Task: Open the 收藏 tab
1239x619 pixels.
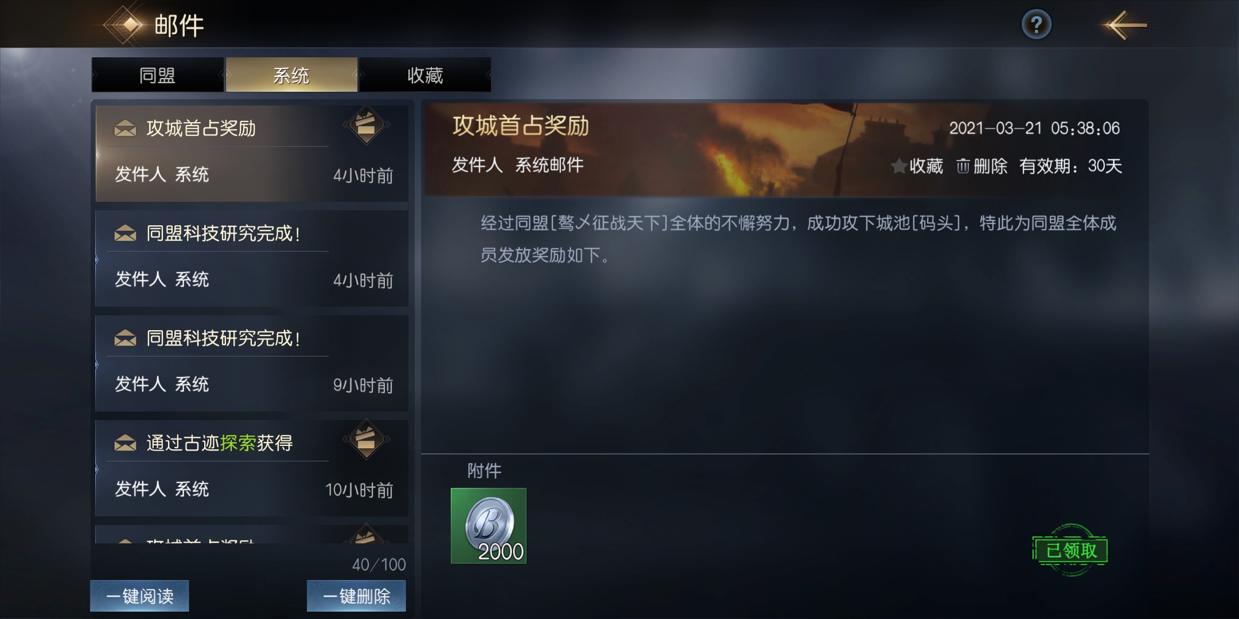Action: point(425,75)
